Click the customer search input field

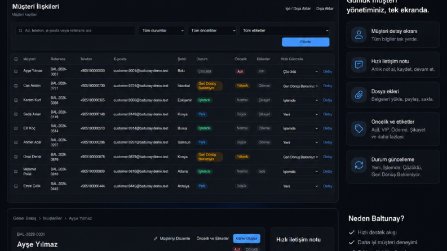[x=76, y=30]
